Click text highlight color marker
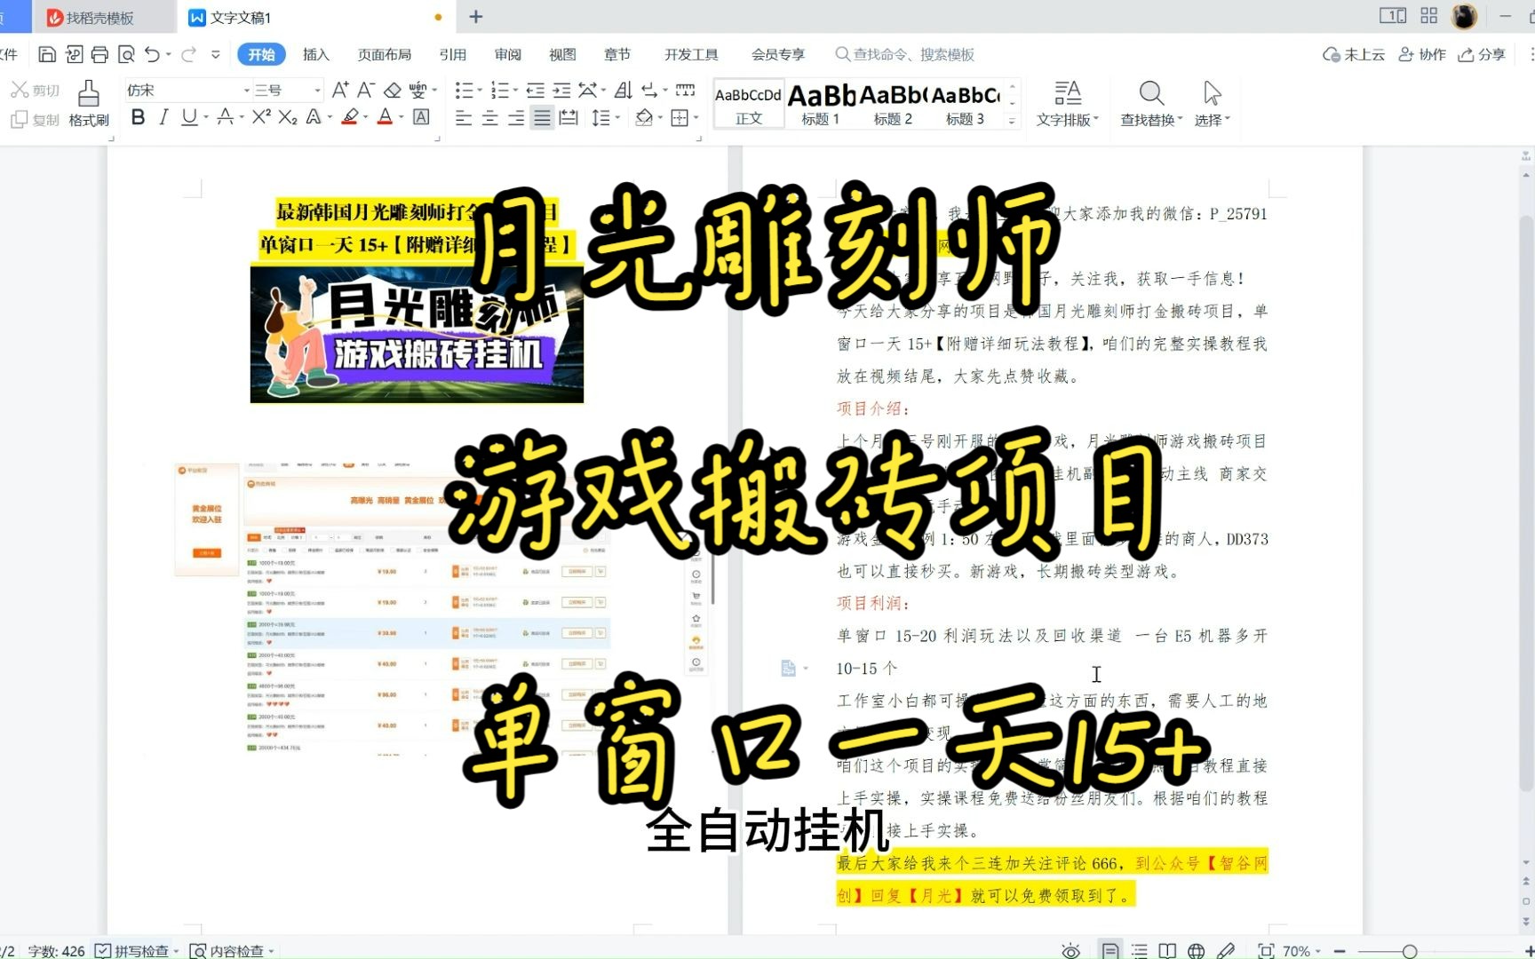Screen dimensions: 1535x959 [x=350, y=116]
